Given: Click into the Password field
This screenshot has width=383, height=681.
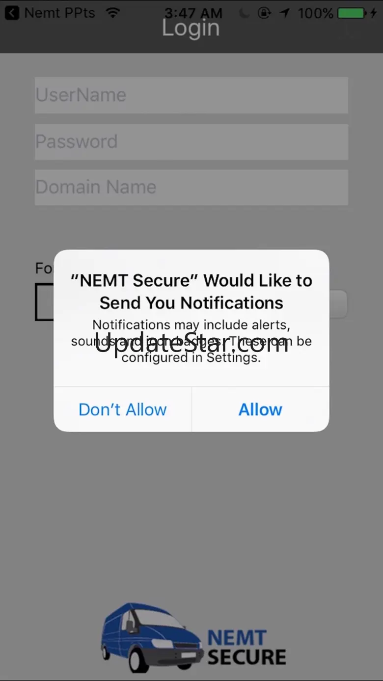Looking at the screenshot, I should pos(191,141).
